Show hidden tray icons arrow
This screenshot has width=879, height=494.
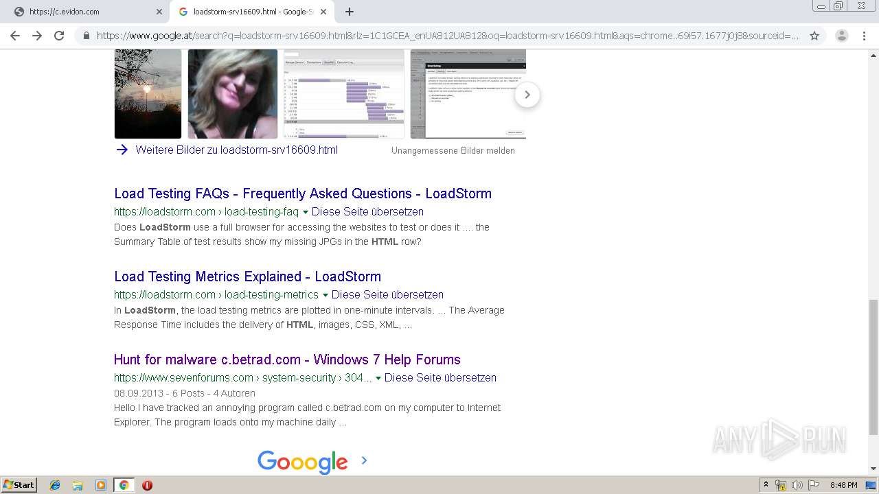pyautogui.click(x=766, y=484)
